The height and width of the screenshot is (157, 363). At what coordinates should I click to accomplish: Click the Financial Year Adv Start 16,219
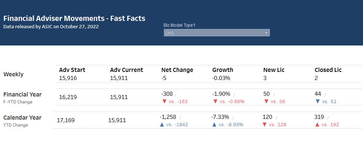tap(68, 97)
